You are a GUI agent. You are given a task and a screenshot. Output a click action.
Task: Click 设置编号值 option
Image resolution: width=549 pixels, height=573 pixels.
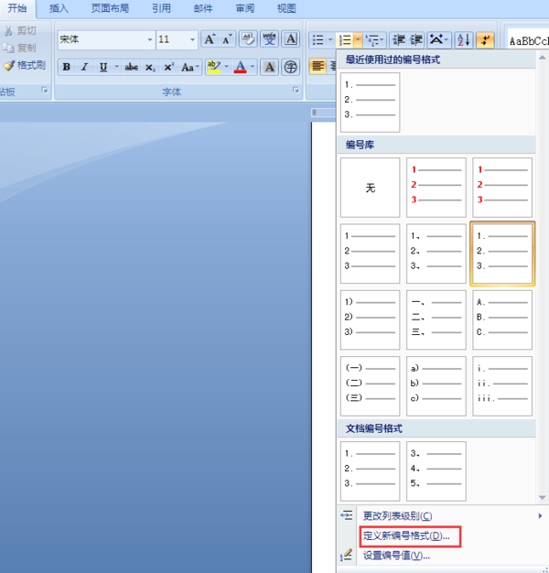(396, 556)
